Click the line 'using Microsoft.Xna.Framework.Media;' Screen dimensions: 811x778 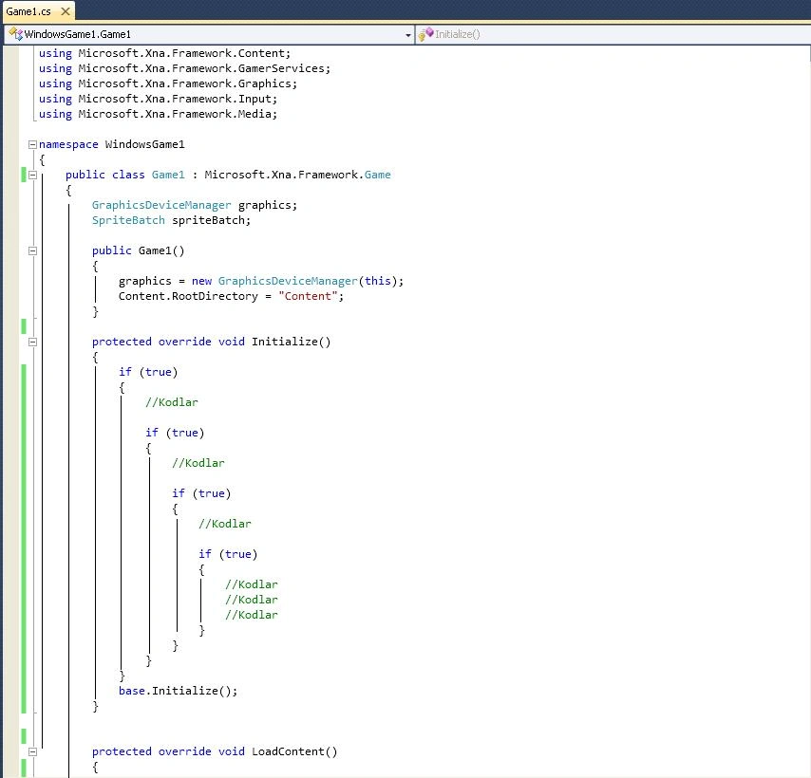[159, 114]
